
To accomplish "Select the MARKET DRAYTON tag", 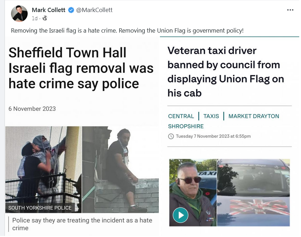I will pyautogui.click(x=253, y=116).
